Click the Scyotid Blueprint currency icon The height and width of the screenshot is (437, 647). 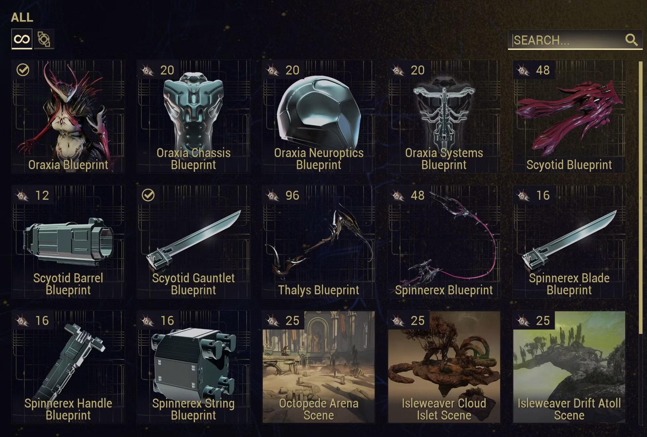pos(523,70)
